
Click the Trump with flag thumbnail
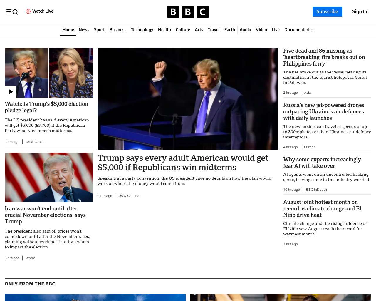pyautogui.click(x=49, y=177)
